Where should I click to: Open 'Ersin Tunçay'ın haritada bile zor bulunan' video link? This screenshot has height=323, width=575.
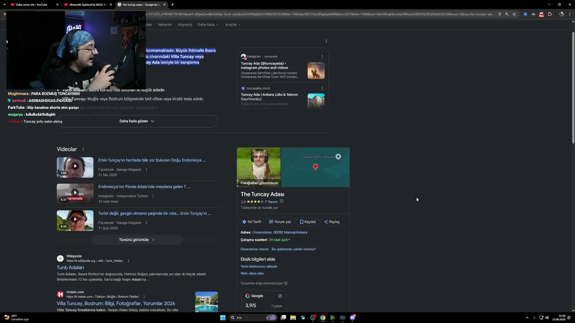tap(152, 160)
